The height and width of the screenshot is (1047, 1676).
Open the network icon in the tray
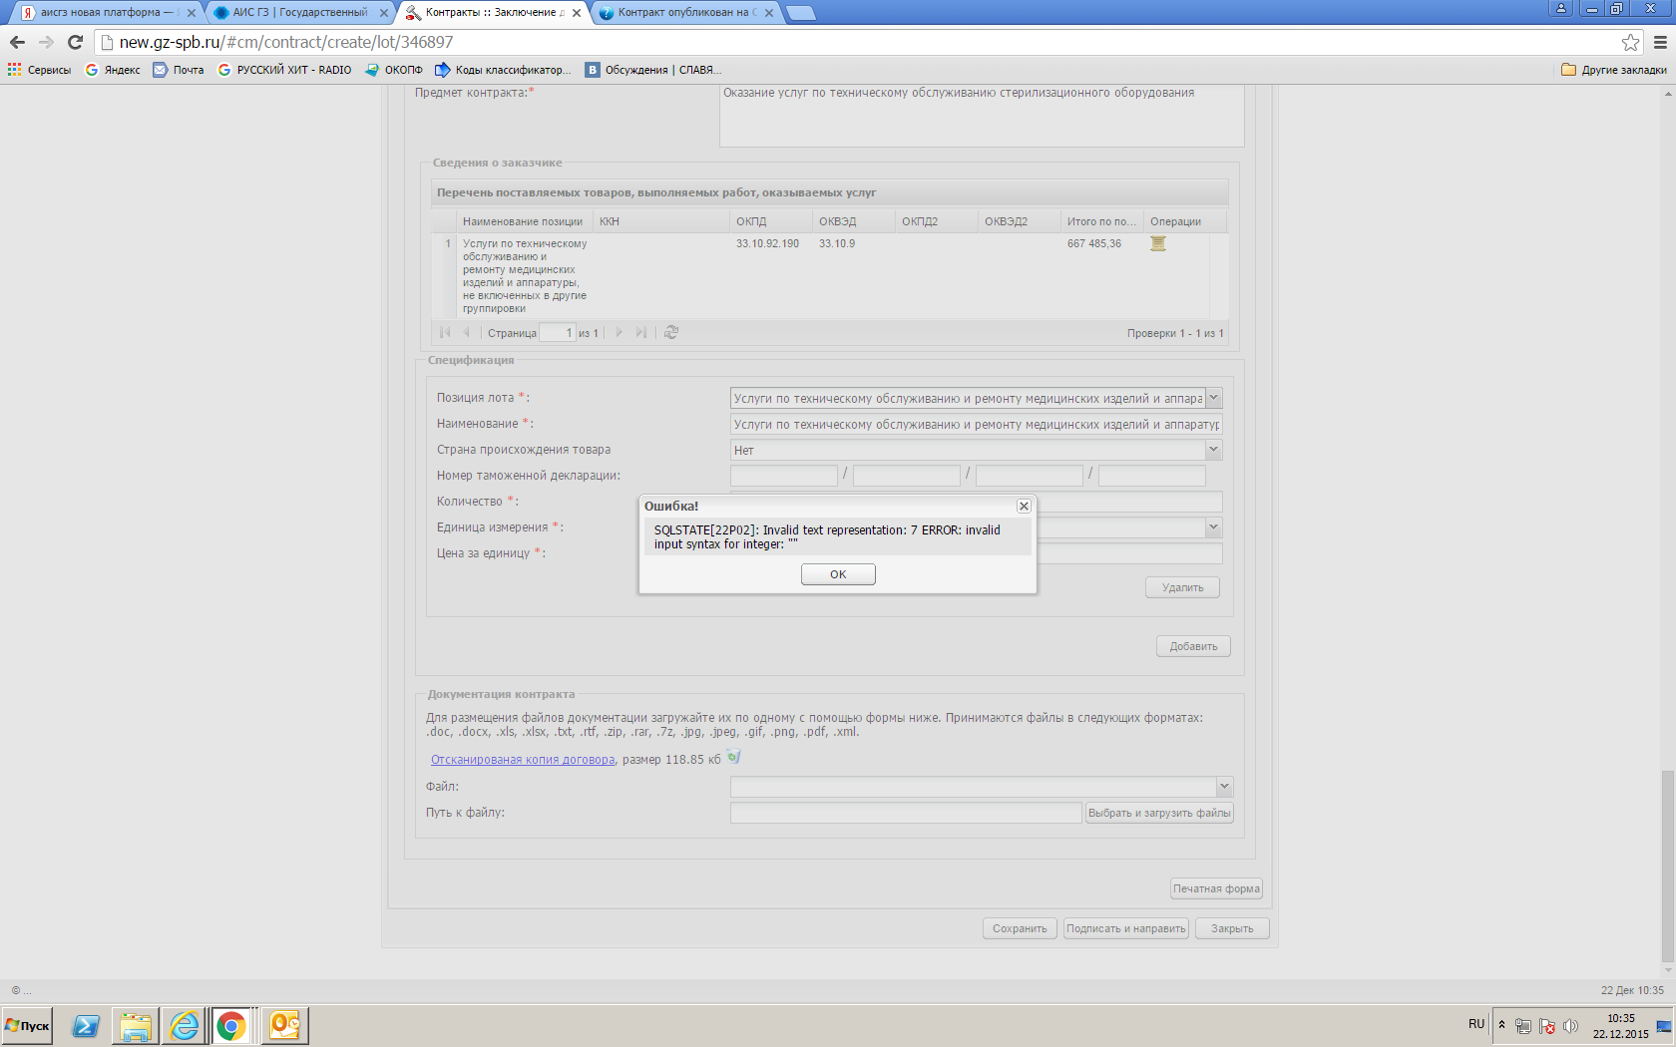pyautogui.click(x=1522, y=1025)
